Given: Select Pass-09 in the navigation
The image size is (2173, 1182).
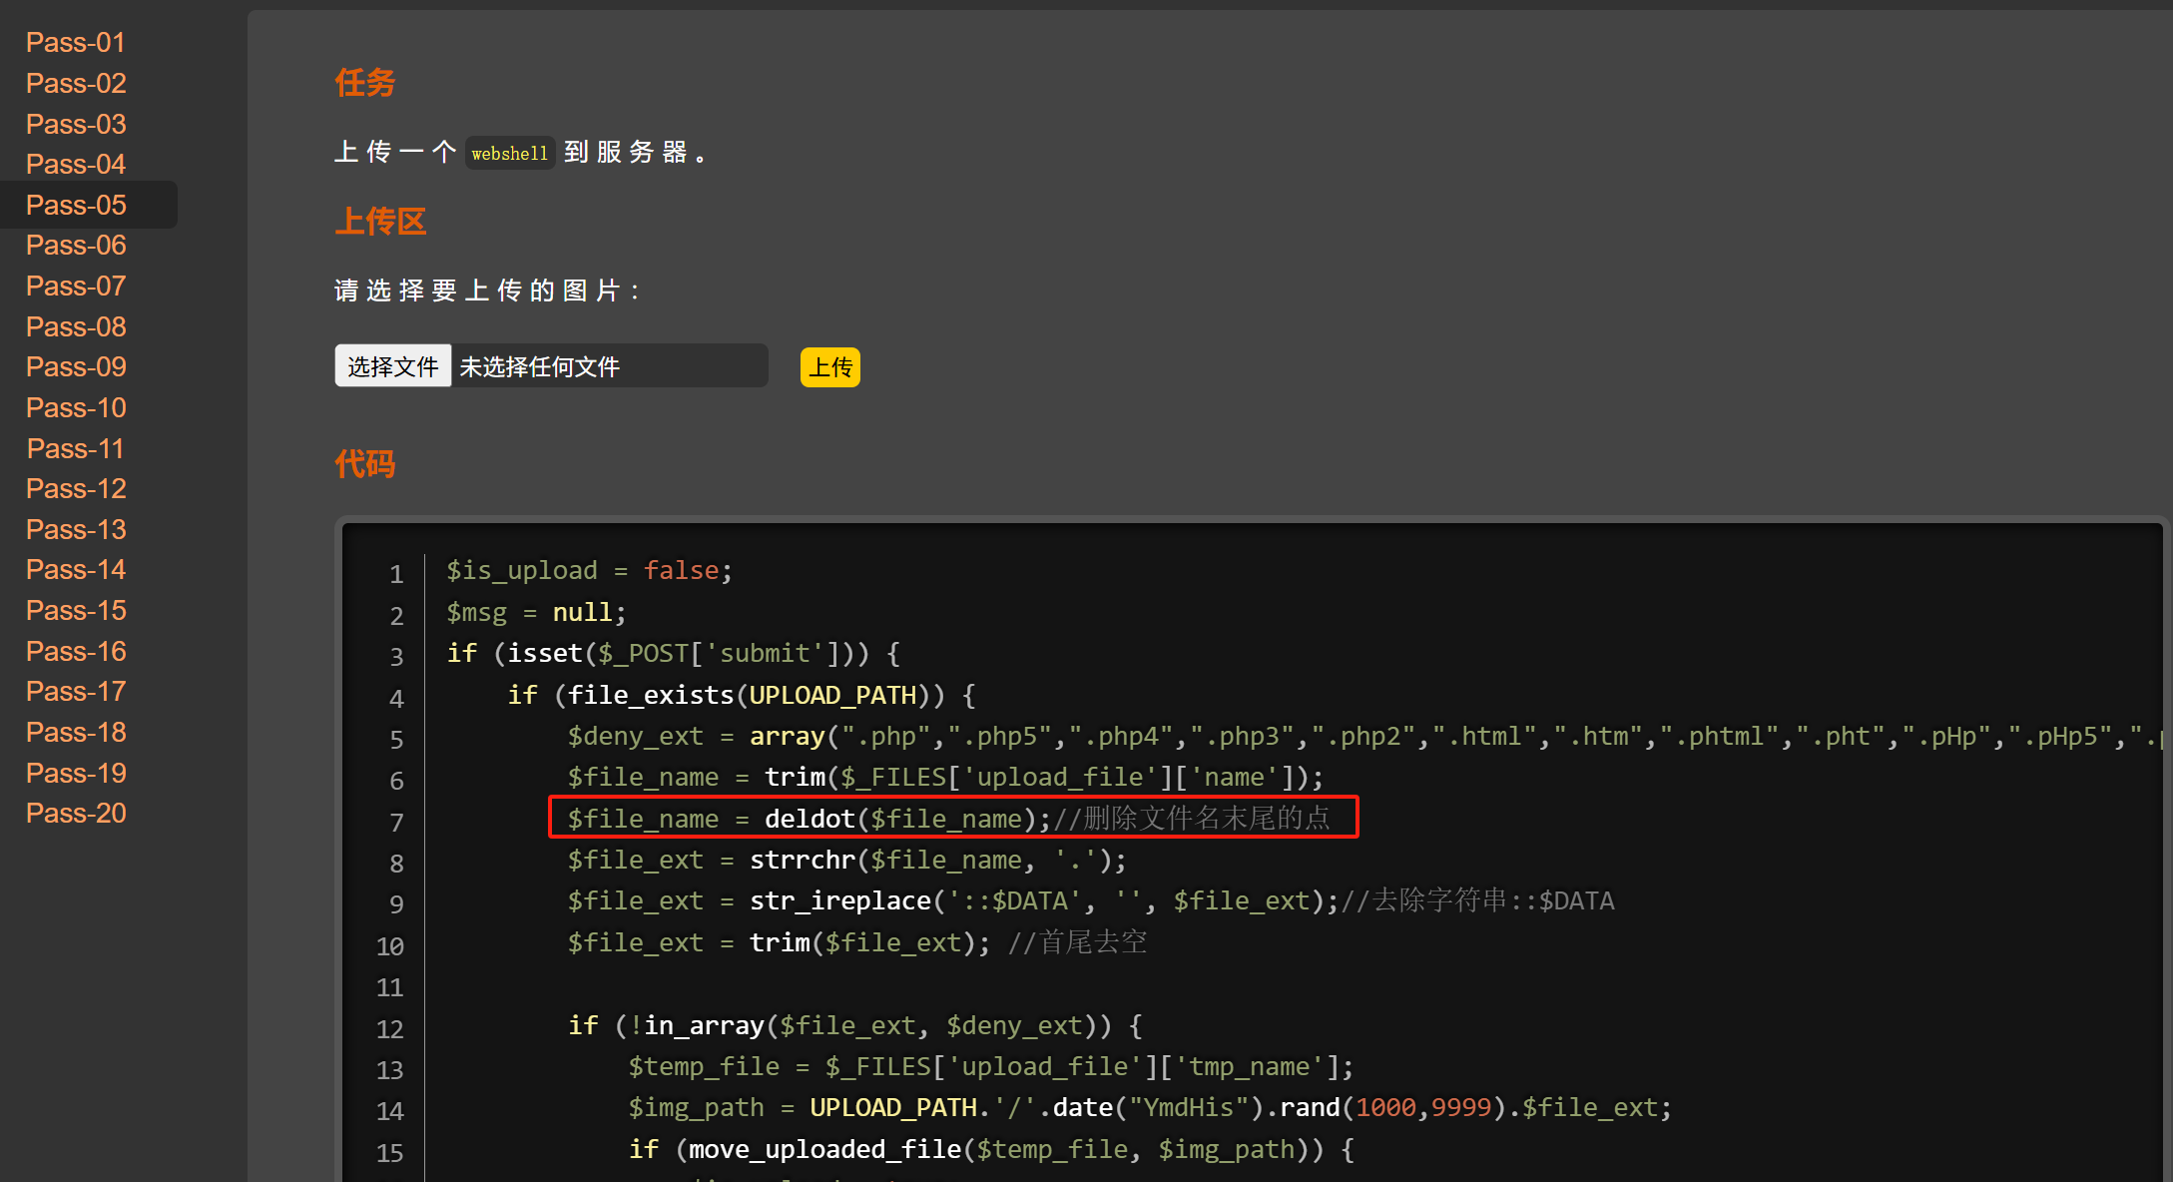Looking at the screenshot, I should [76, 367].
